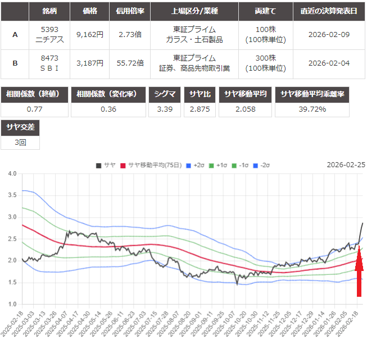
Task: Click the サヤ移動平均乖離率 label
Action: click(321, 94)
